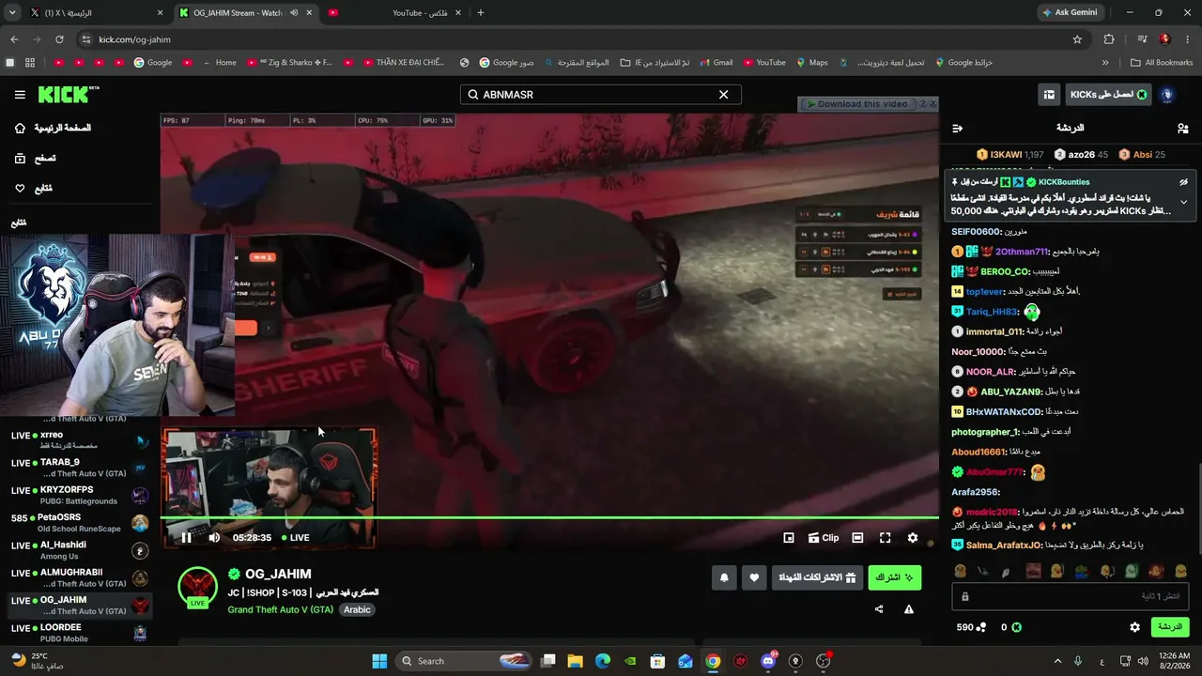Open the الصفحة الرئيسية home sidebar item

(x=53, y=128)
